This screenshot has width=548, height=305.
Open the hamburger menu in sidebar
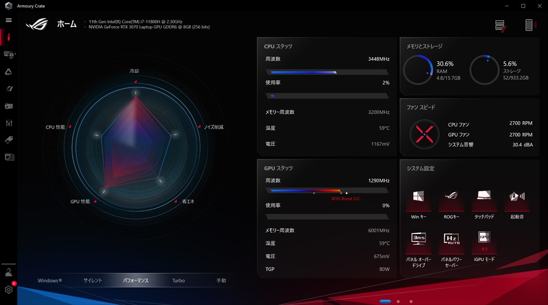coord(9,20)
